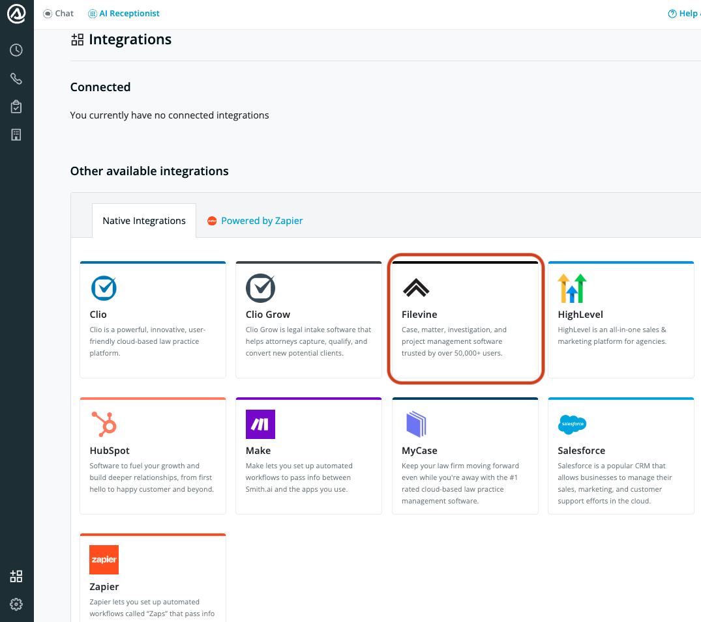Image resolution: width=701 pixels, height=622 pixels.
Task: Click the Clio description text
Action: click(x=147, y=341)
